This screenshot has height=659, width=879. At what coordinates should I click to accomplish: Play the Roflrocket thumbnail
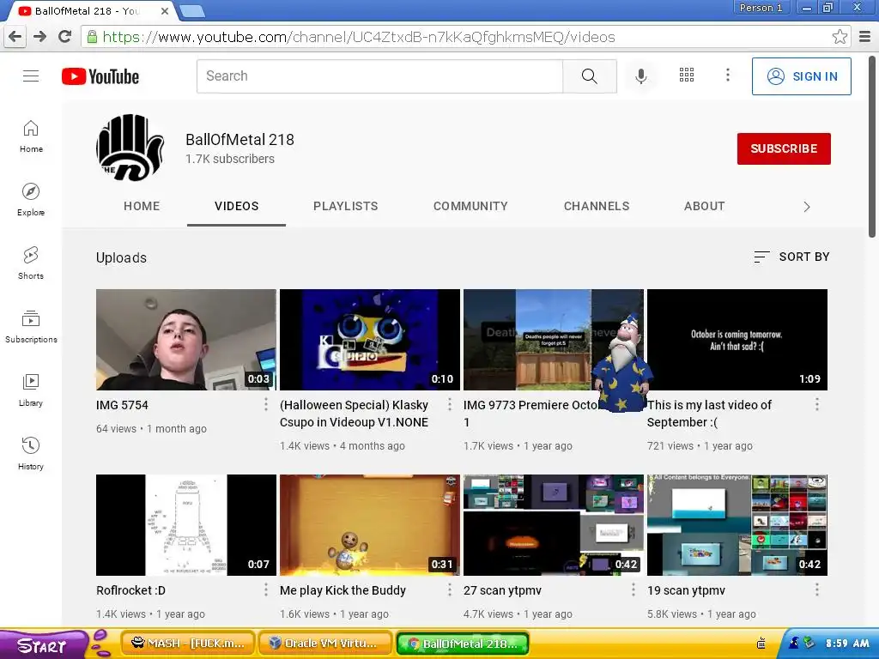pos(186,525)
